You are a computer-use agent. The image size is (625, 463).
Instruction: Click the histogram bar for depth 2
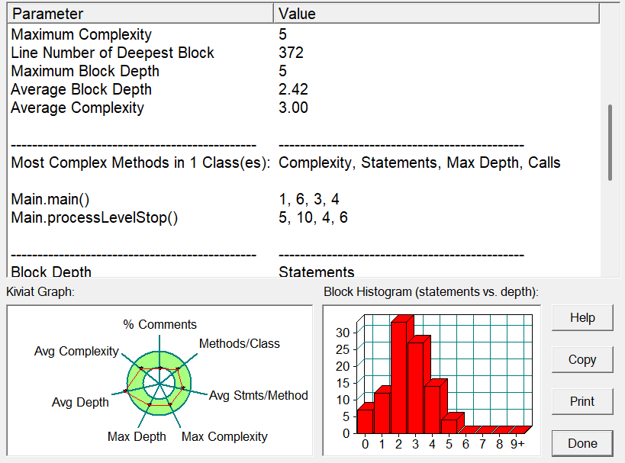pyautogui.click(x=399, y=378)
